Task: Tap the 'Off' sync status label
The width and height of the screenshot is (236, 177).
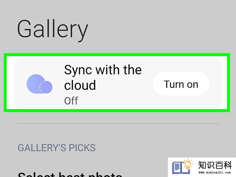Action: point(71,101)
